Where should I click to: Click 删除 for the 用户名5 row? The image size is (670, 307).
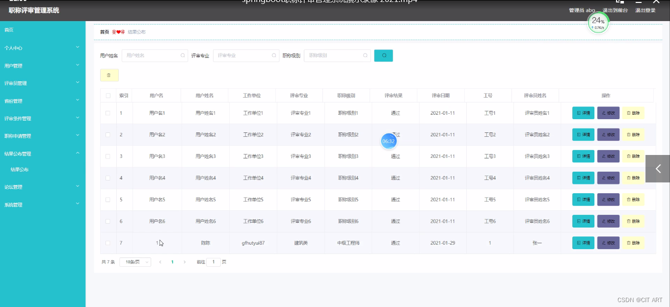pos(633,200)
